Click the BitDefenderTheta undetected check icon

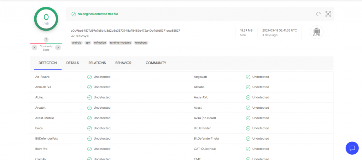[x=248, y=139]
